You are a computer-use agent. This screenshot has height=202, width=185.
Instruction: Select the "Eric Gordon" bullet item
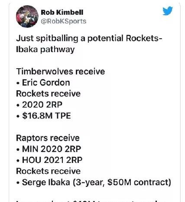pyautogui.click(x=43, y=83)
